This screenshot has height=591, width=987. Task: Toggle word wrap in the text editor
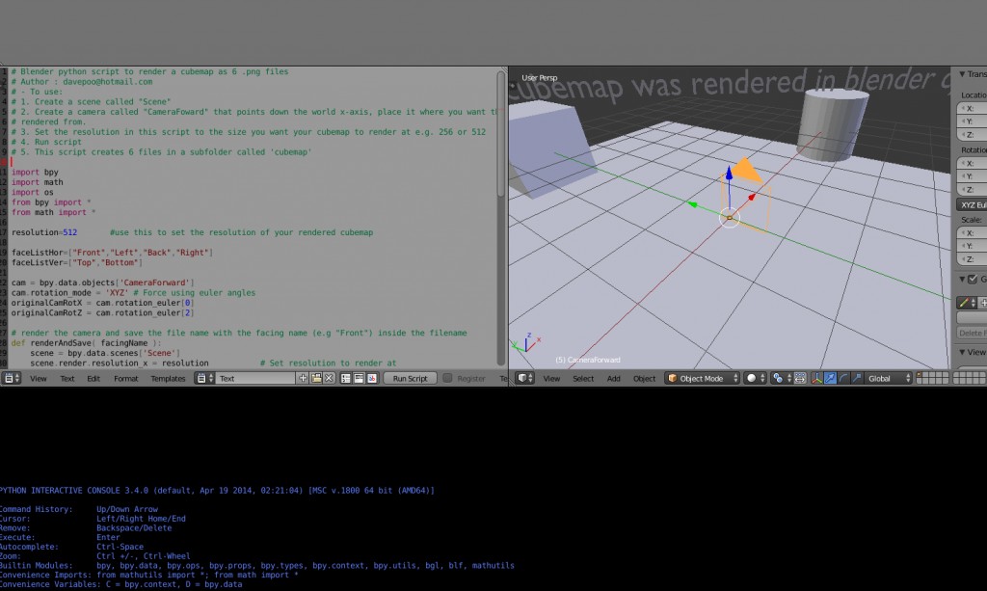tap(358, 378)
